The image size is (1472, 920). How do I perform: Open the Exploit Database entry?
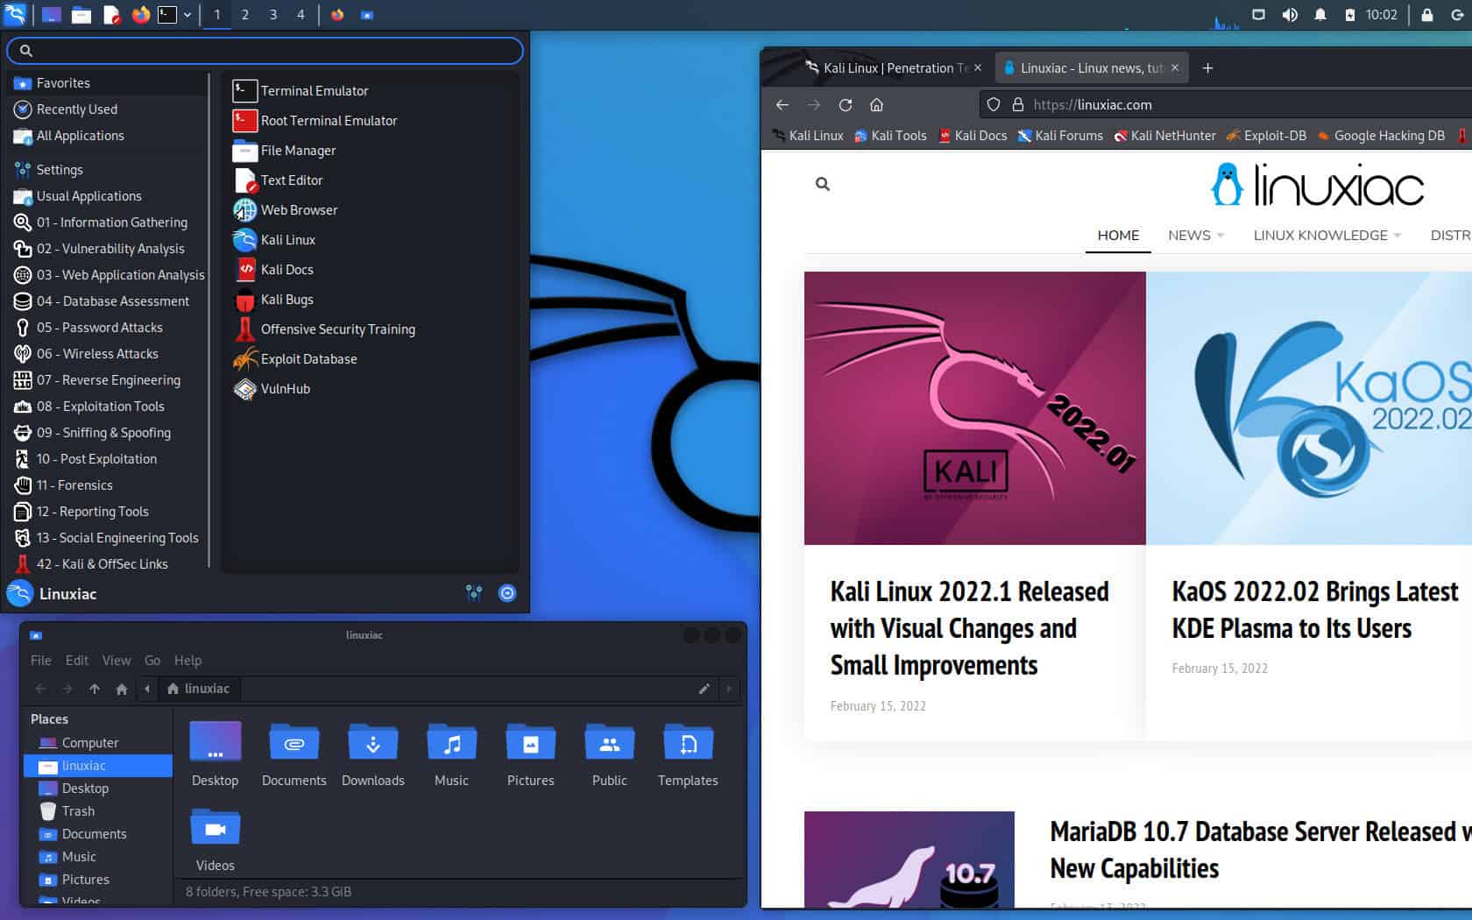click(x=308, y=359)
